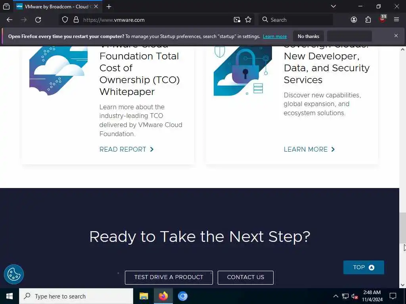The width and height of the screenshot is (406, 304).
Task: Open the tracking protection shield icon
Action: [65, 20]
